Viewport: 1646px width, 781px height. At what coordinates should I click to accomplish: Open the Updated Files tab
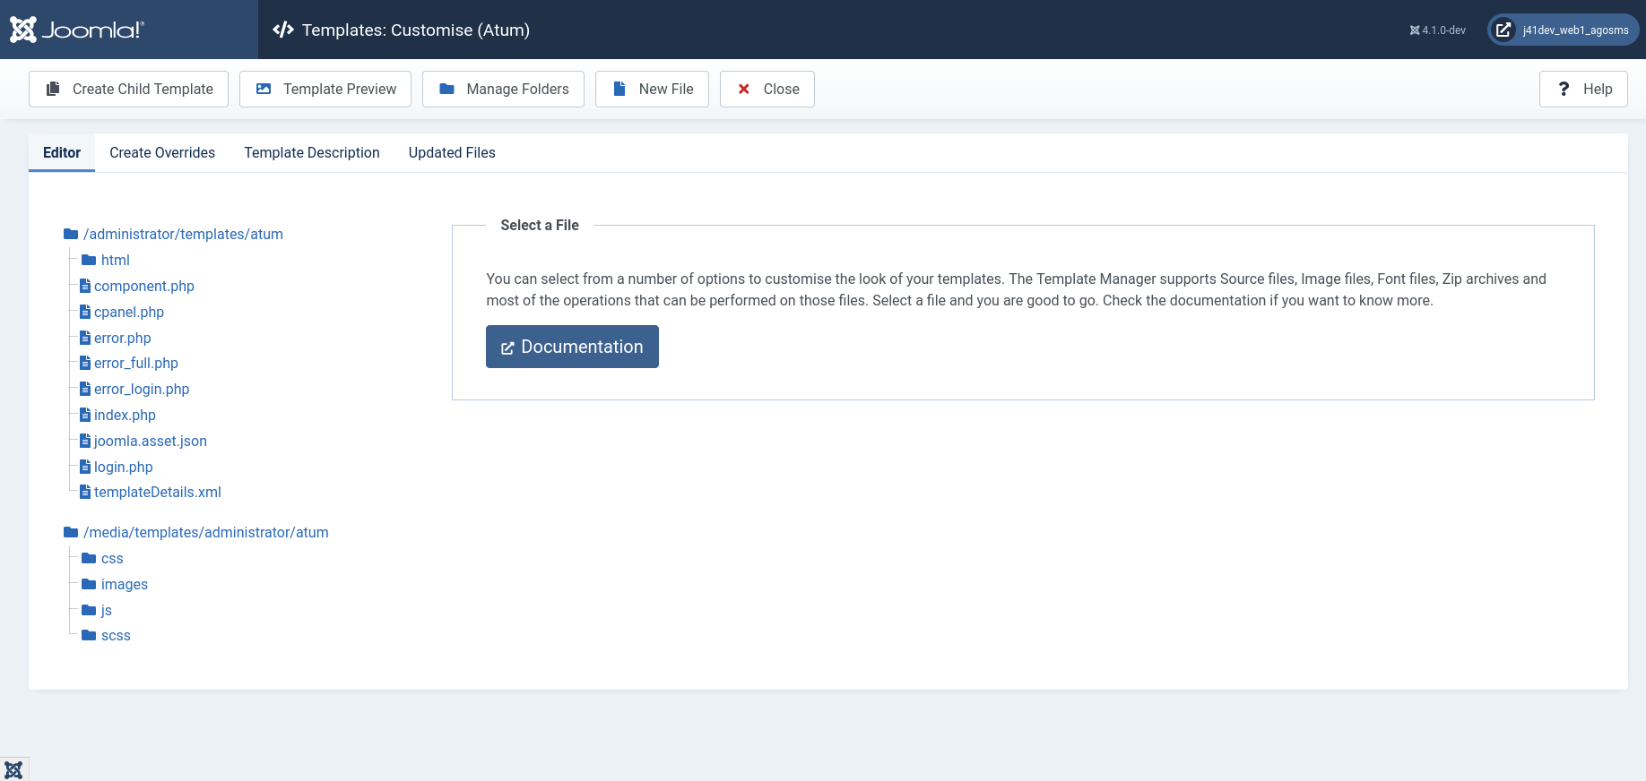(452, 152)
